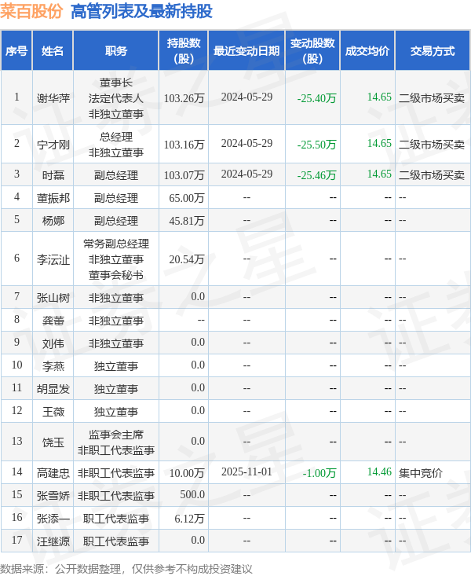The width and height of the screenshot is (471, 576).
Task: Select the name cell 刘伟
Action: 53,343
